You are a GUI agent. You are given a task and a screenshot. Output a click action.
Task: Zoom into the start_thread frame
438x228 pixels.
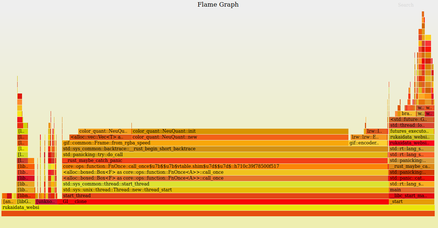tap(225, 196)
